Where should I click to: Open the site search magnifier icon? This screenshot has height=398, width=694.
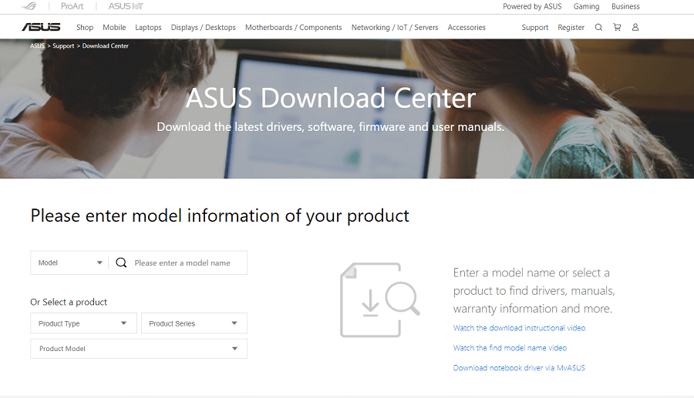click(598, 28)
